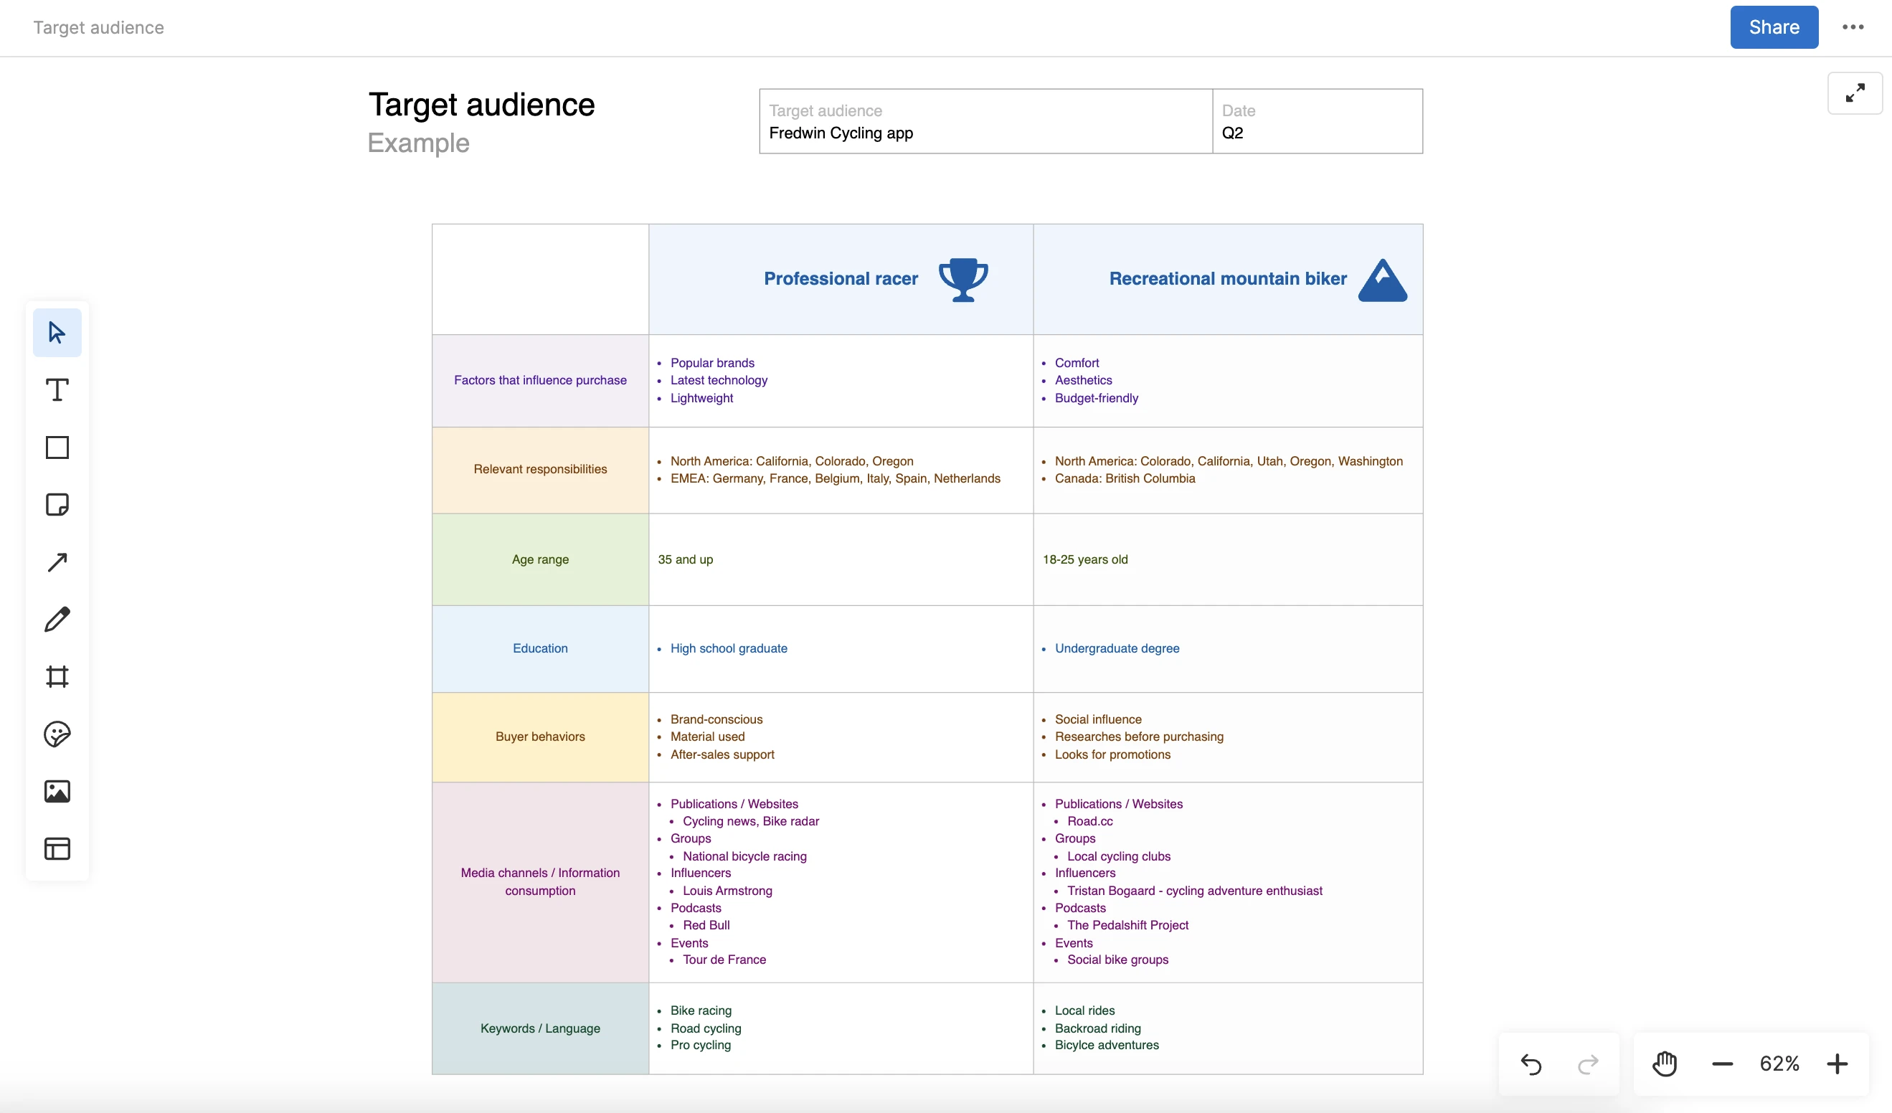The height and width of the screenshot is (1113, 1892).
Task: Insert an image from the toolbar
Action: click(57, 791)
